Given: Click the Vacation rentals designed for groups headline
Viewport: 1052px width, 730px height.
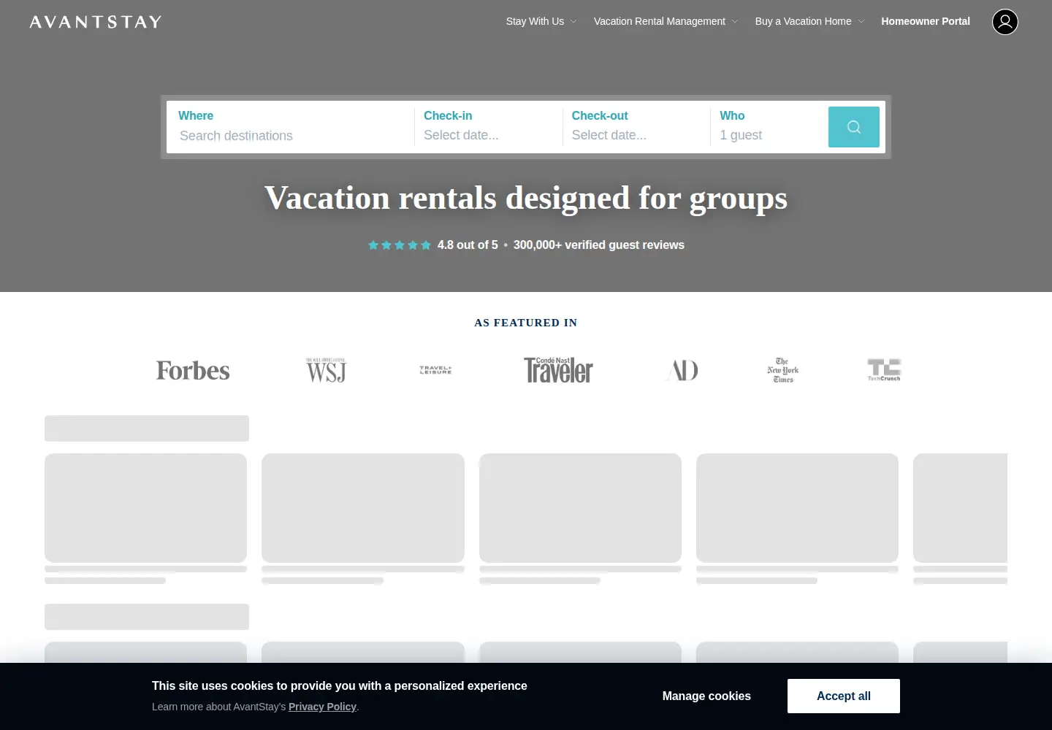Looking at the screenshot, I should point(526,198).
